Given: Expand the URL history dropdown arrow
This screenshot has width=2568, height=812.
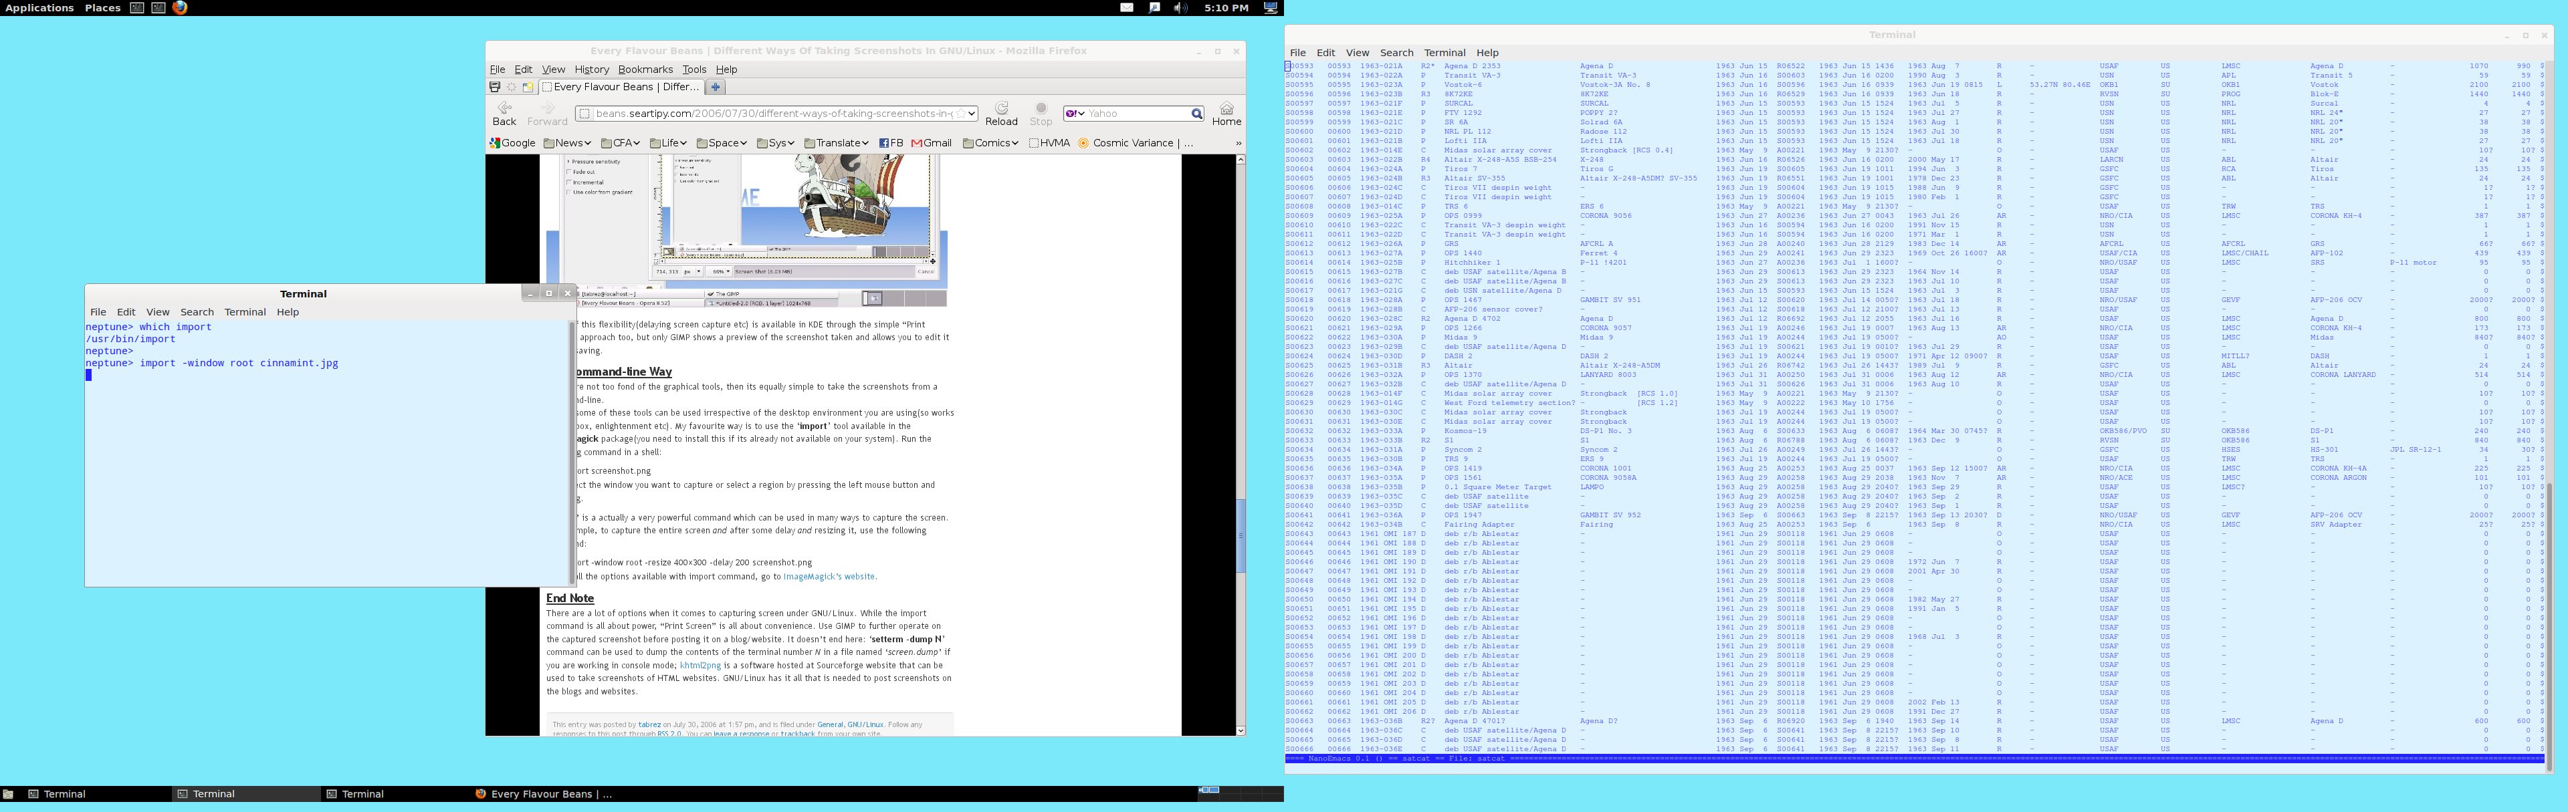Looking at the screenshot, I should pos(971,114).
